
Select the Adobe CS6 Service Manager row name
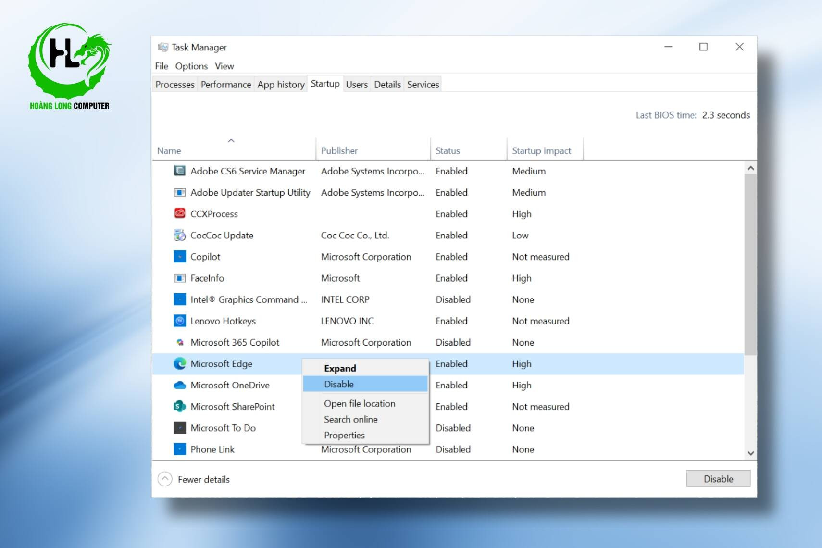(x=248, y=171)
